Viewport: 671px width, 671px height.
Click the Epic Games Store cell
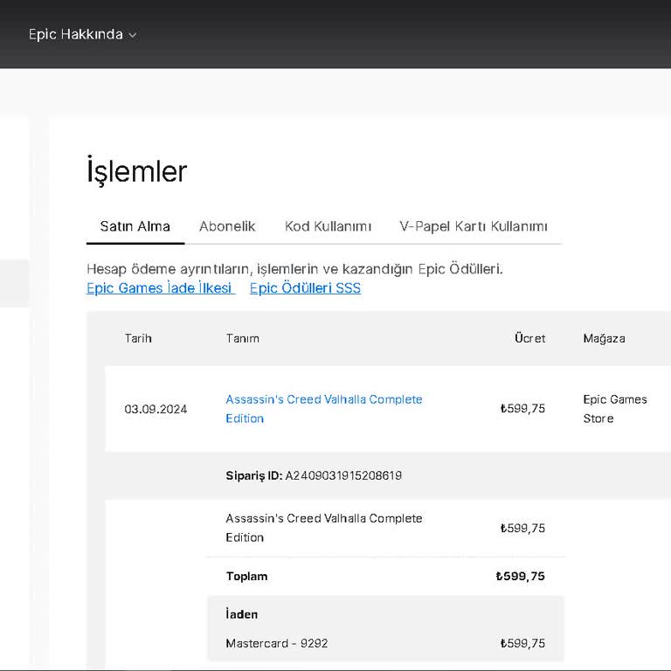pyautogui.click(x=615, y=409)
